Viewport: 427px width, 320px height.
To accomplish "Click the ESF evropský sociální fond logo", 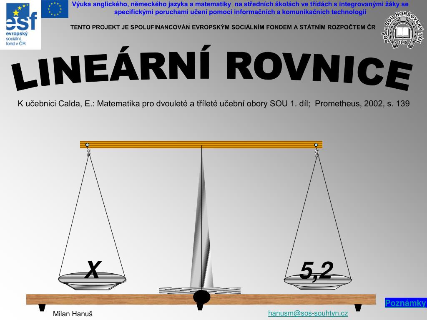I will pyautogui.click(x=21, y=25).
